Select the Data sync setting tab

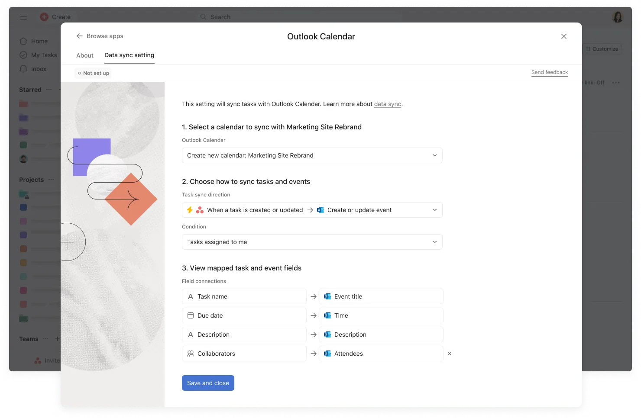click(129, 55)
